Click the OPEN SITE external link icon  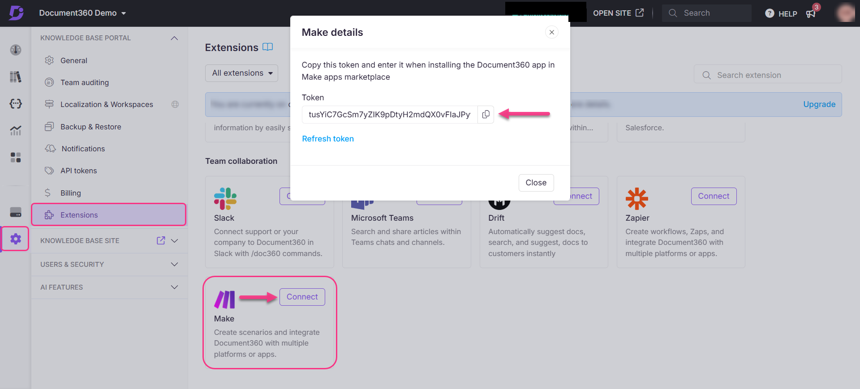coord(640,13)
